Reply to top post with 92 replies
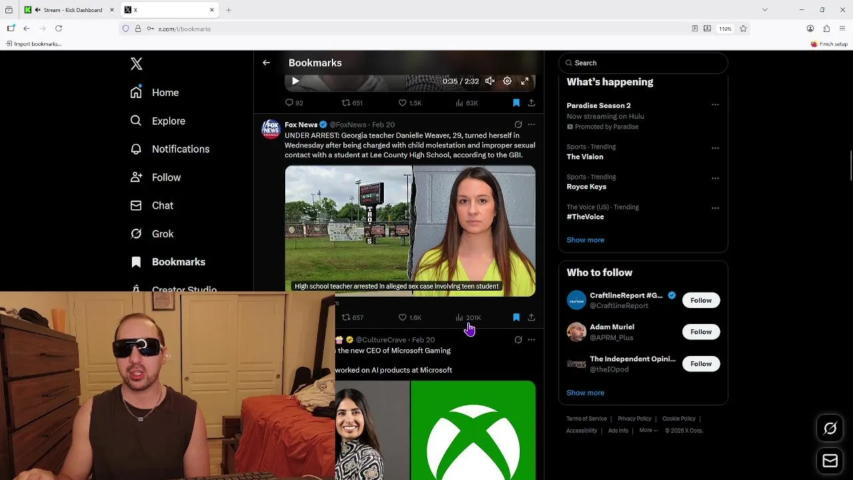The width and height of the screenshot is (853, 480). point(294,103)
